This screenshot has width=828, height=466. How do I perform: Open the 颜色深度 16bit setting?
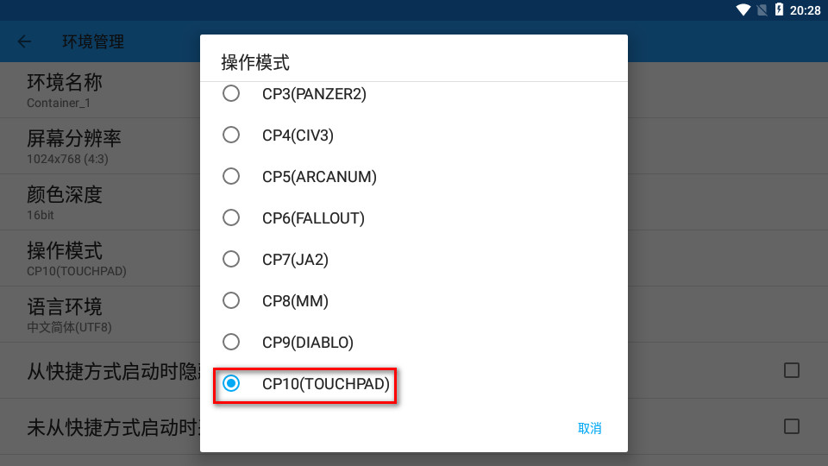click(x=100, y=202)
